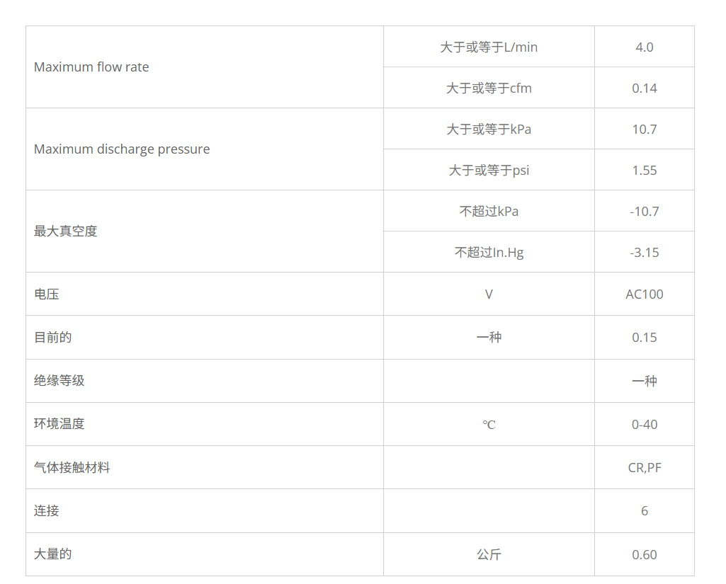Click the 0-40 temperature range value

coord(645,425)
